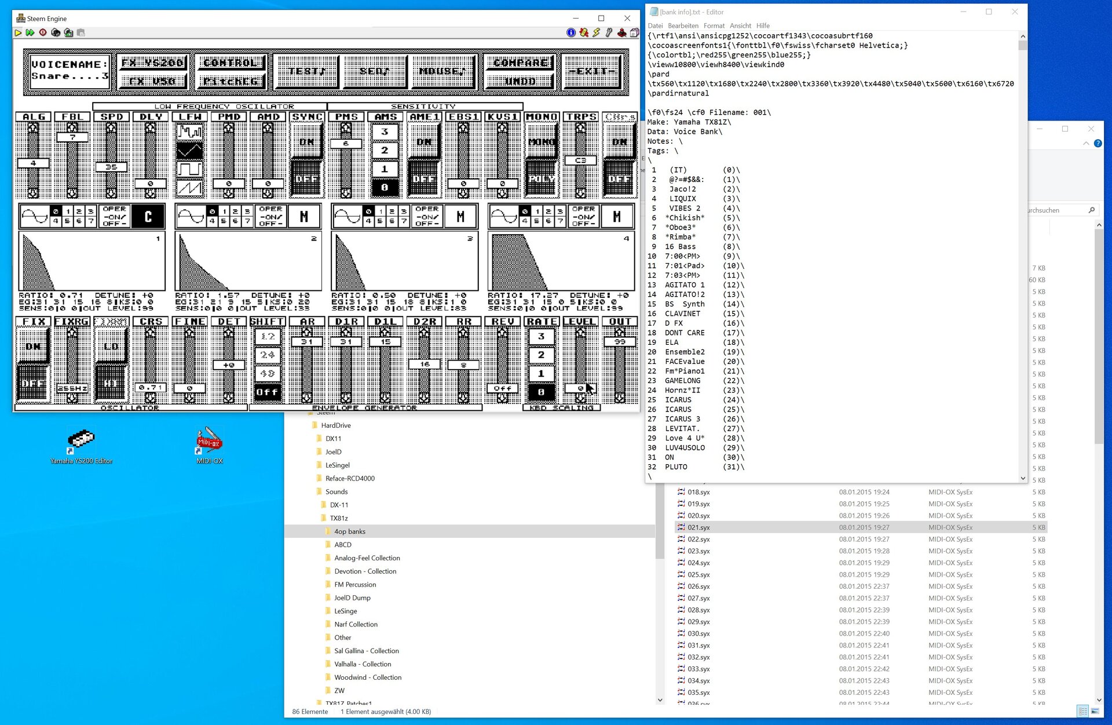Open Steem Shortcuts lightning icon

596,33
